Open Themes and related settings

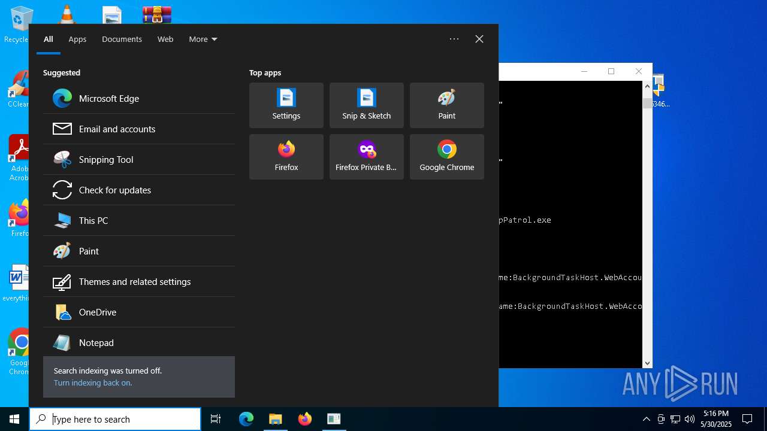139,281
